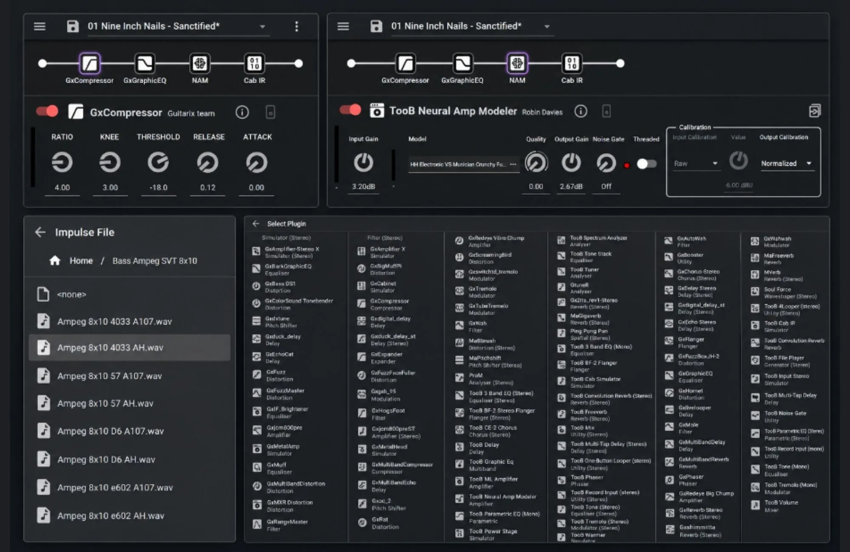850x552 pixels.
Task: Go back from Impulse File panel
Action: (40, 232)
